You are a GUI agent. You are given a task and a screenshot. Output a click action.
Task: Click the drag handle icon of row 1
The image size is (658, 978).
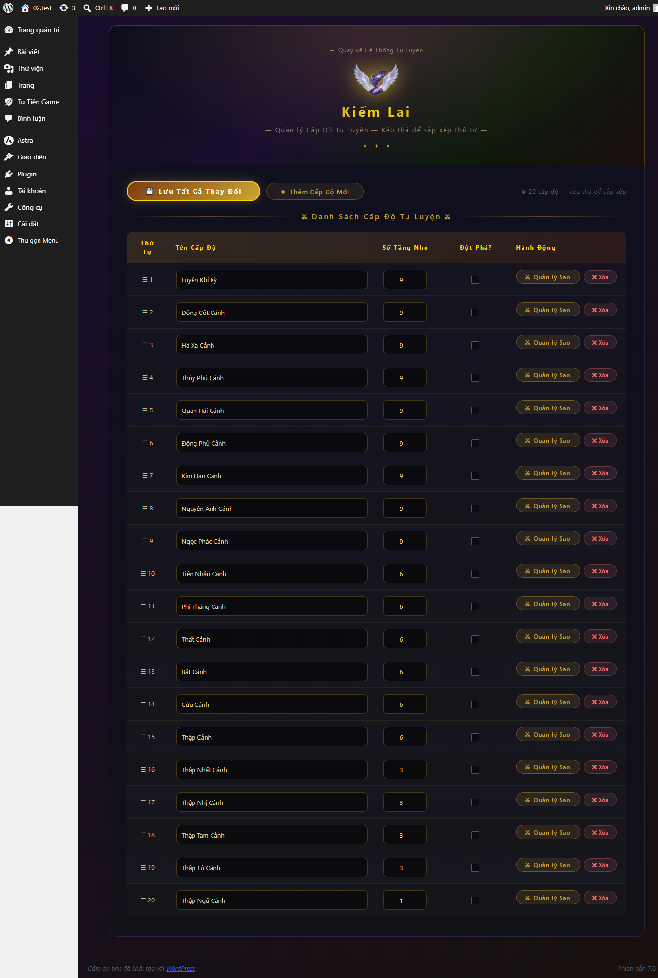click(x=145, y=279)
